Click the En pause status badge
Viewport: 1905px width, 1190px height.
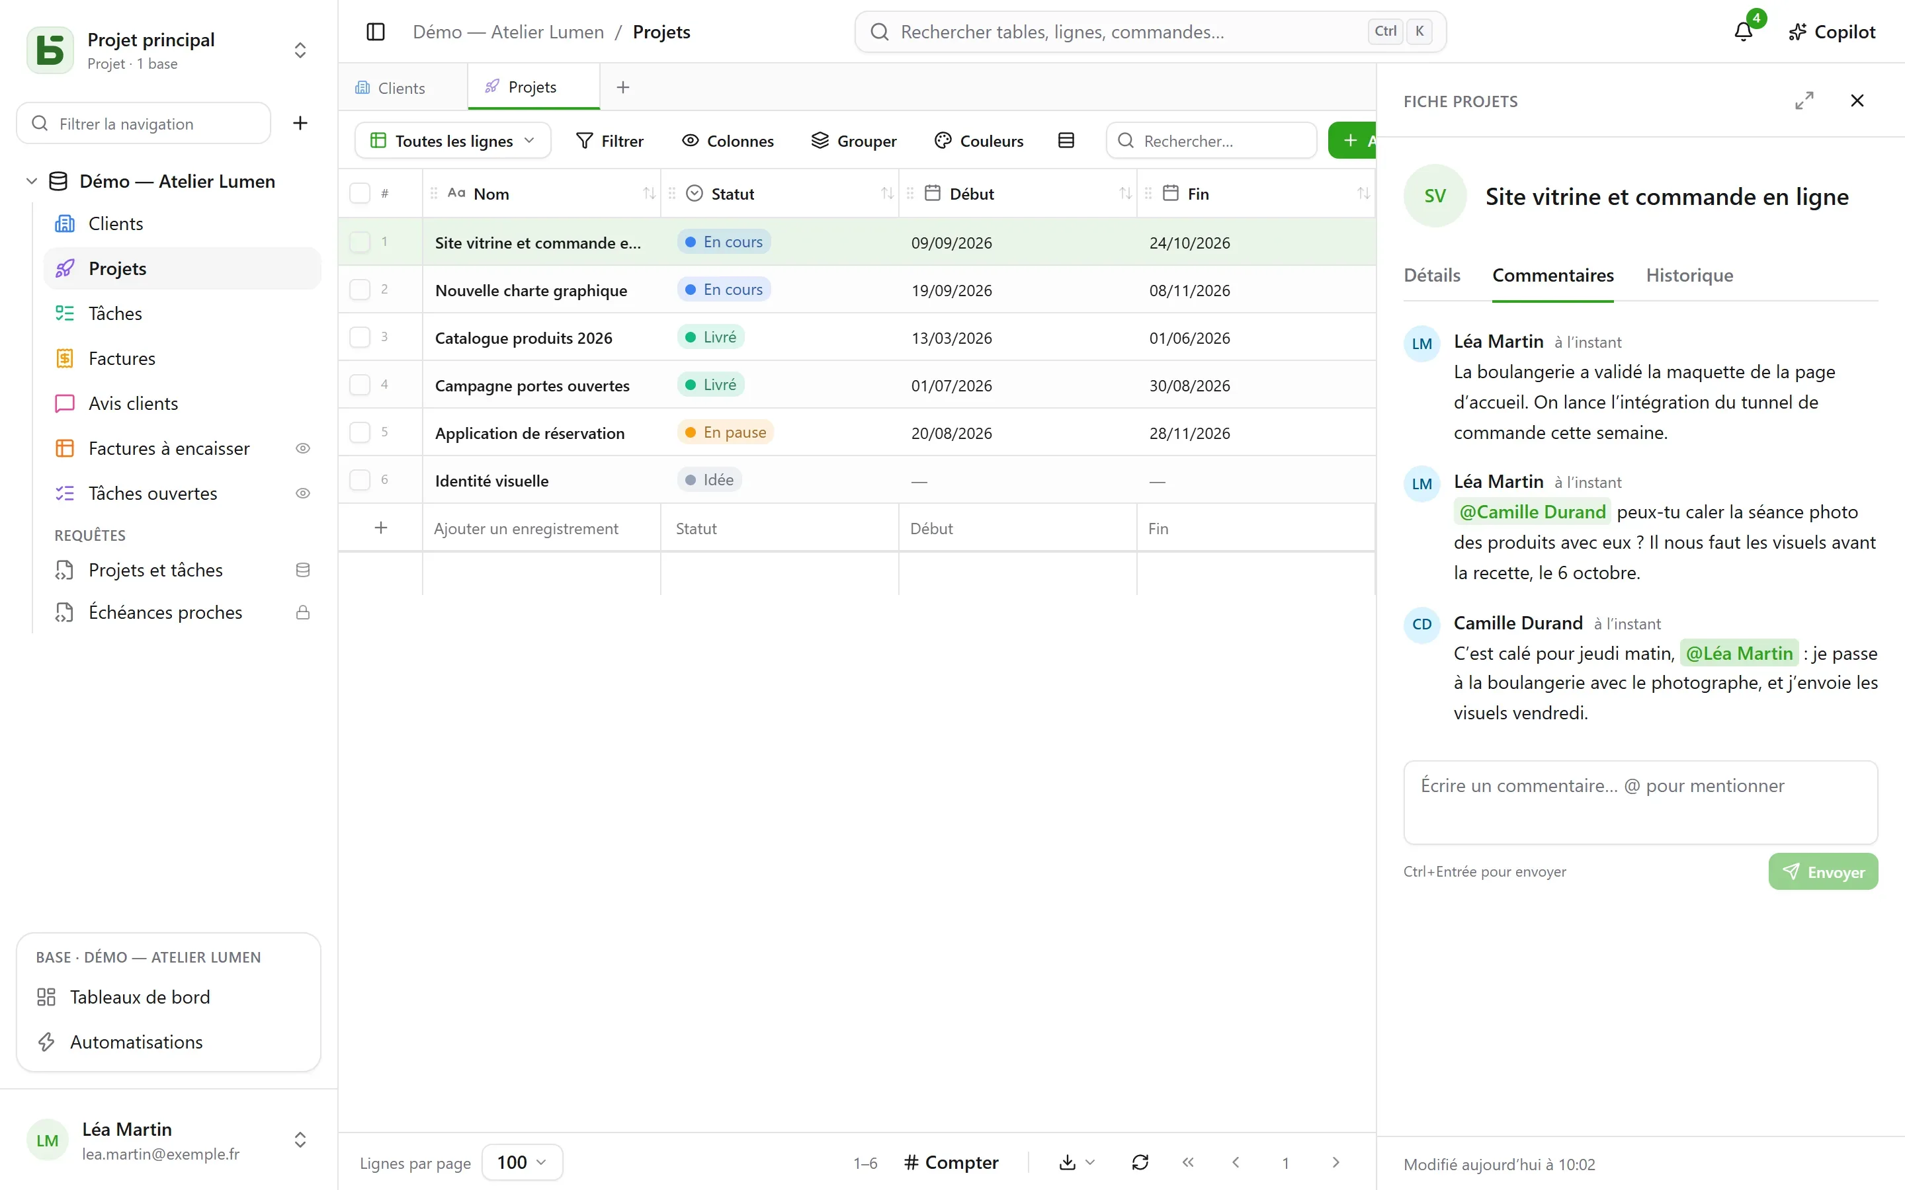tap(725, 432)
